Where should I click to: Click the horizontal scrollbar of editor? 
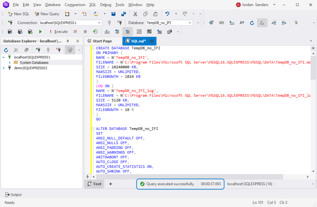coord(189,177)
